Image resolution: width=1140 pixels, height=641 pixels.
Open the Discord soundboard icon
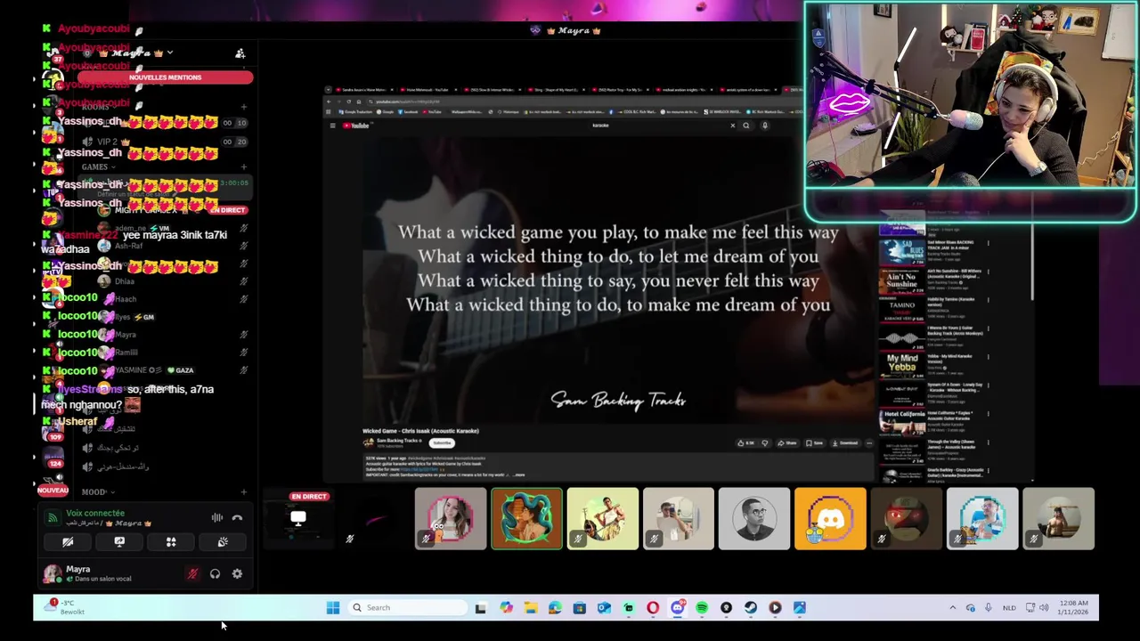click(223, 542)
